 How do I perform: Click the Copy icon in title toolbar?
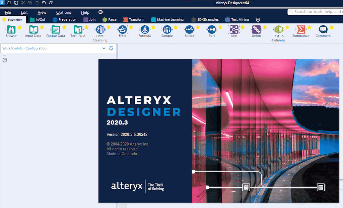[x=30, y=3]
